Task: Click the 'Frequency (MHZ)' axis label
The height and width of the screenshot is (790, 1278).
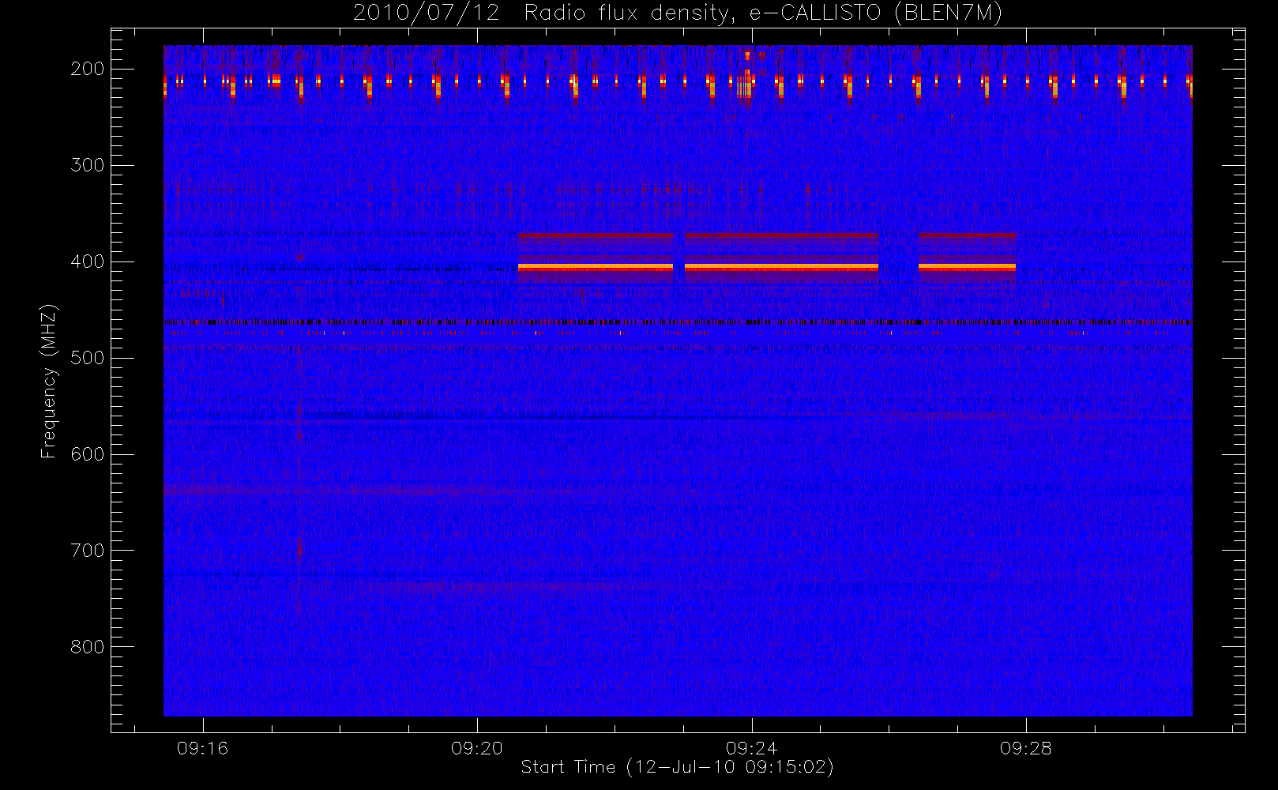Action: [49, 381]
